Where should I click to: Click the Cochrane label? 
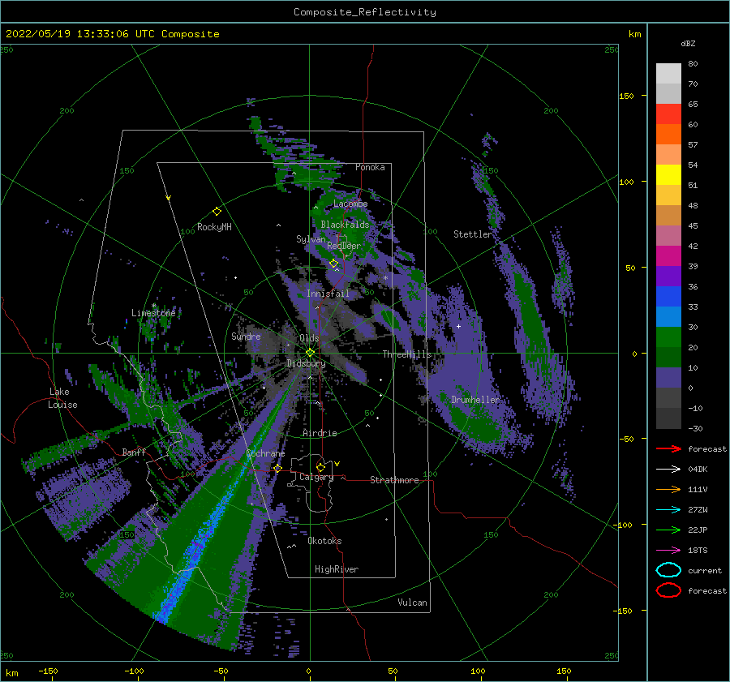pyautogui.click(x=265, y=453)
